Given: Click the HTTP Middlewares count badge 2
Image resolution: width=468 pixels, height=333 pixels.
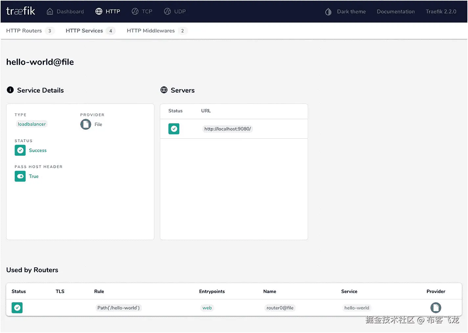Looking at the screenshot, I should (183, 31).
